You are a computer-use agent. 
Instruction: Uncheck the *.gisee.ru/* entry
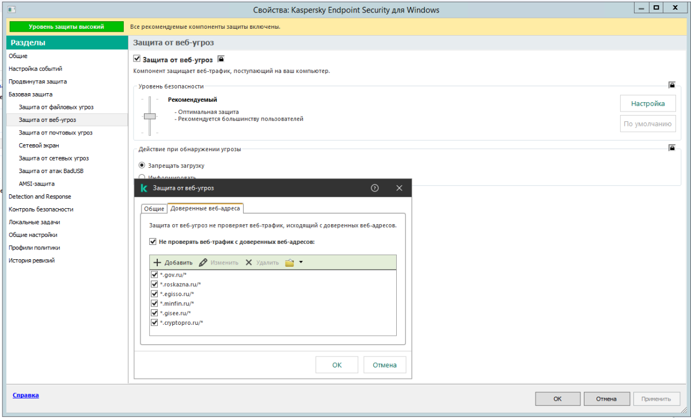[x=154, y=313]
